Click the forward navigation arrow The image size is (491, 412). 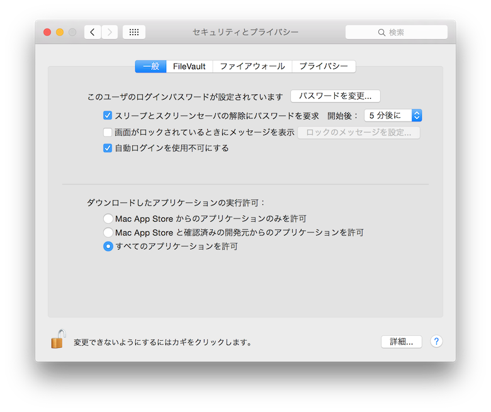click(110, 32)
